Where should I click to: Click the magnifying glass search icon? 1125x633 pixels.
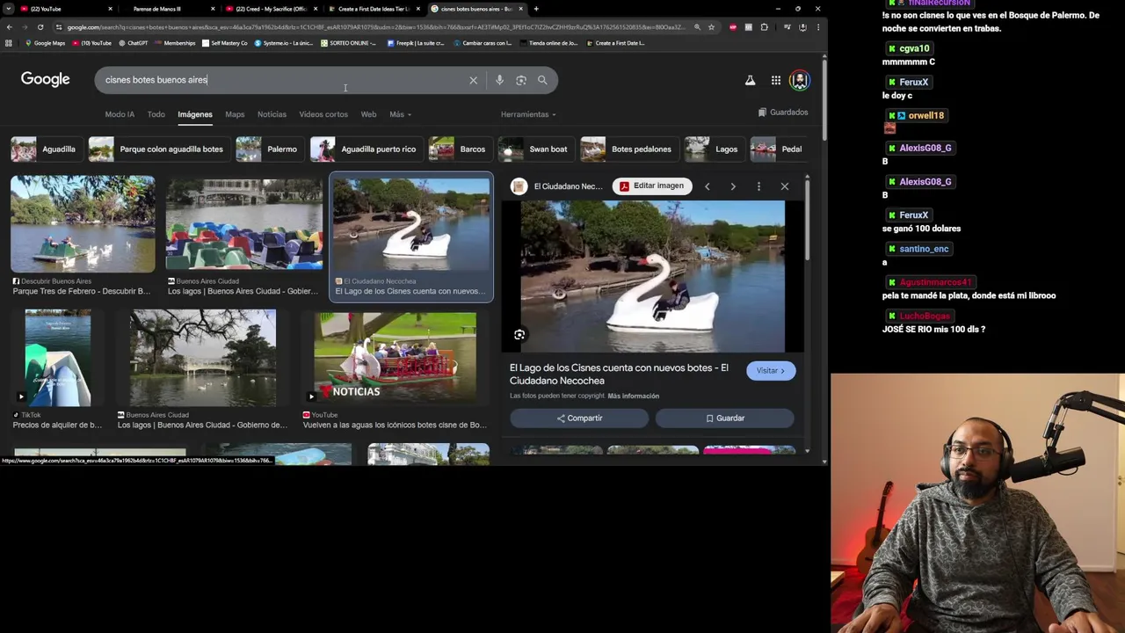pos(542,80)
